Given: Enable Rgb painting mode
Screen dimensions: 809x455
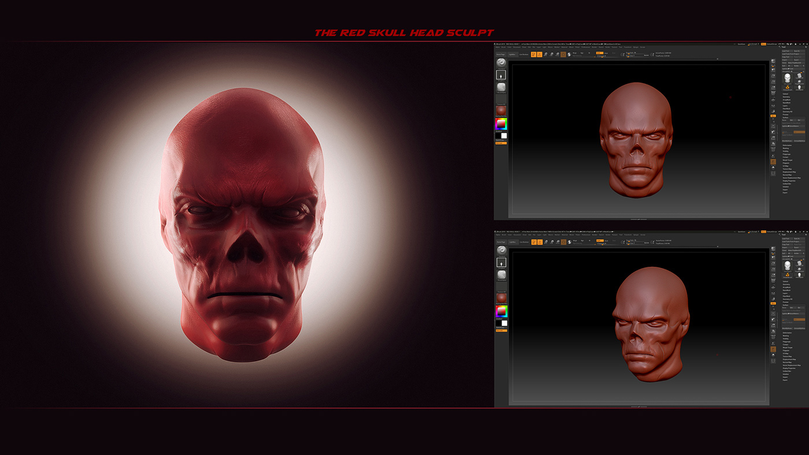Looking at the screenshot, I should tap(582, 53).
